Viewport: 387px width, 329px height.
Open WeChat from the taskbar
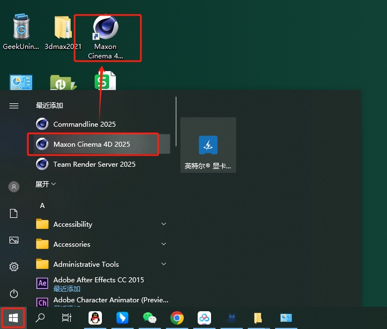150,318
